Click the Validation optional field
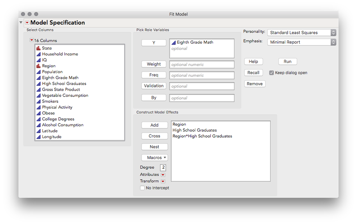Image resolution: width=357 pixels, height=224 pixels. 202,86
